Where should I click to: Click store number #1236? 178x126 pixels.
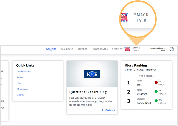point(139,90)
